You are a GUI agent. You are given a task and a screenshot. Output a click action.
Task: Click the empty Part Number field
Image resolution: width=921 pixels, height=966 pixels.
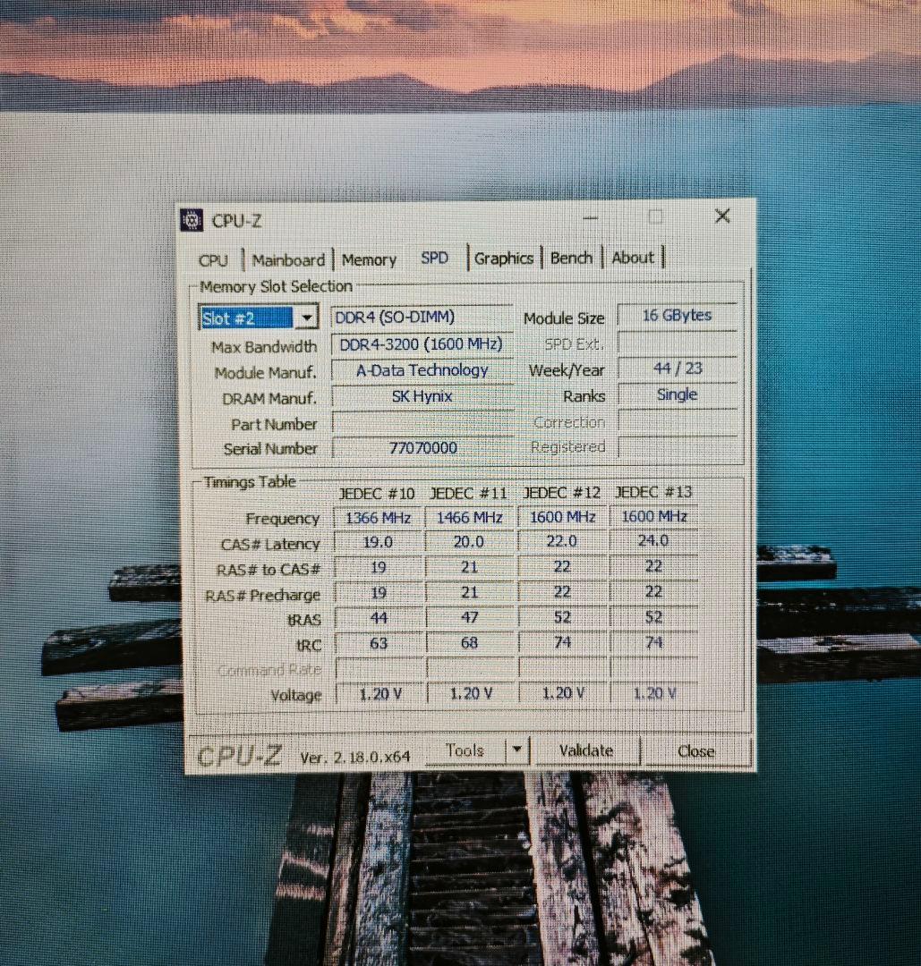click(422, 422)
